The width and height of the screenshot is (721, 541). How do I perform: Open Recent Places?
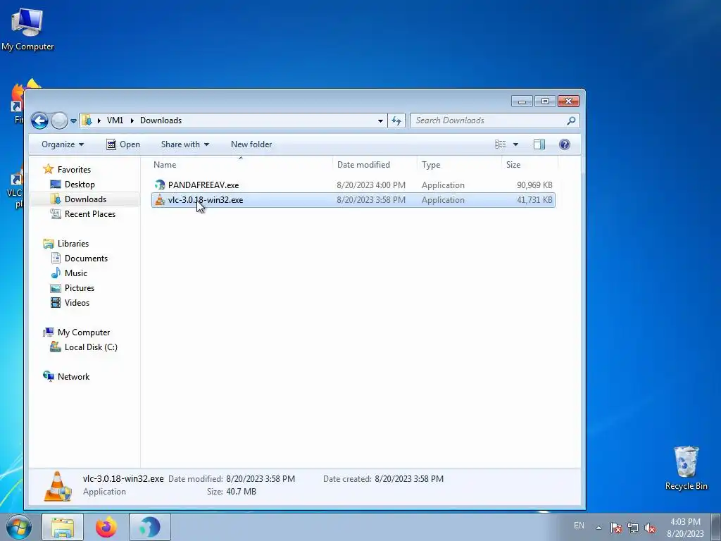[x=90, y=214]
